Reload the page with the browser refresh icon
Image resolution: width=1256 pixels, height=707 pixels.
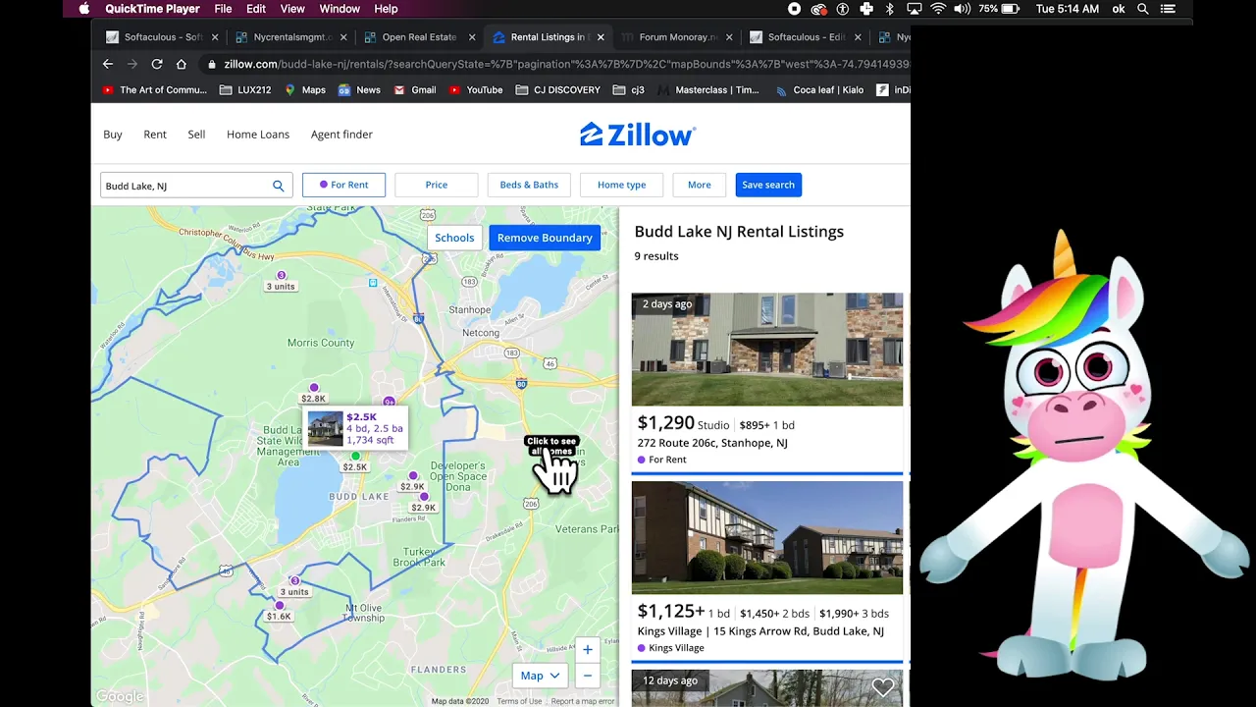(x=156, y=64)
